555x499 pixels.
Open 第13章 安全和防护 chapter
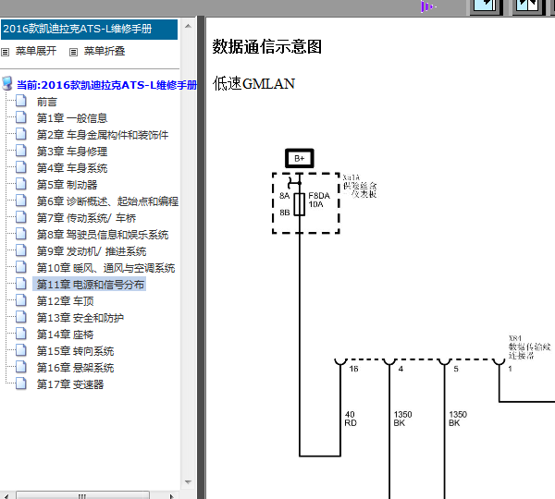click(80, 318)
